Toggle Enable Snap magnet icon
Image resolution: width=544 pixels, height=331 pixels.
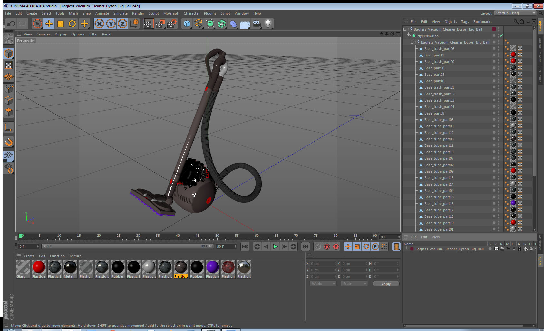[x=8, y=142]
